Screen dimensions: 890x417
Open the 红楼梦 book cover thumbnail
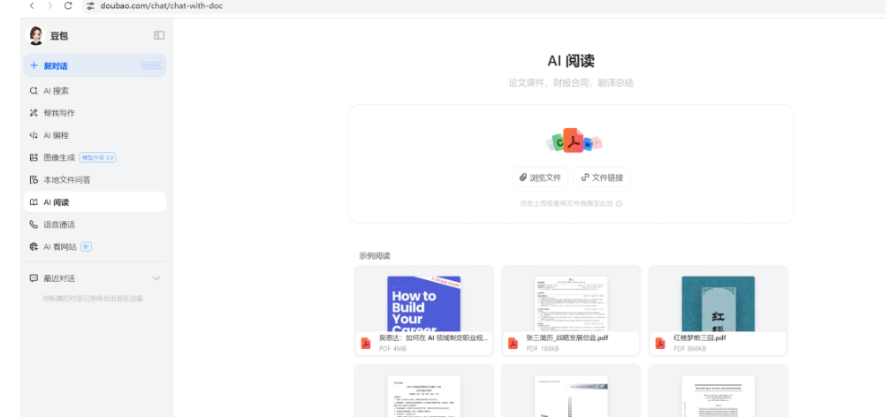pos(718,304)
